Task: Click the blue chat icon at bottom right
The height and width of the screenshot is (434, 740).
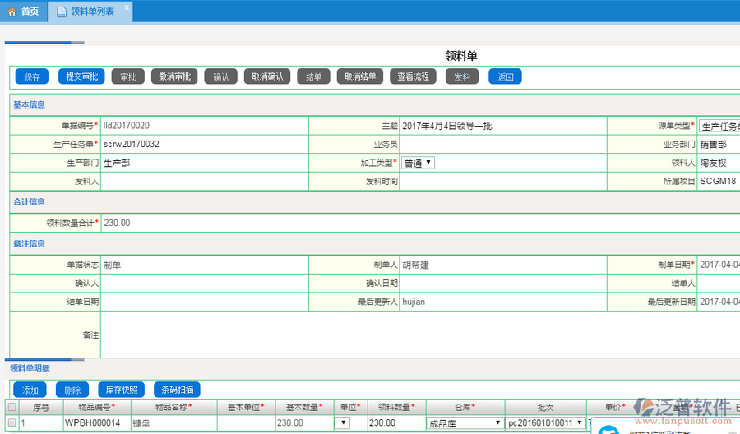Action: [x=608, y=429]
